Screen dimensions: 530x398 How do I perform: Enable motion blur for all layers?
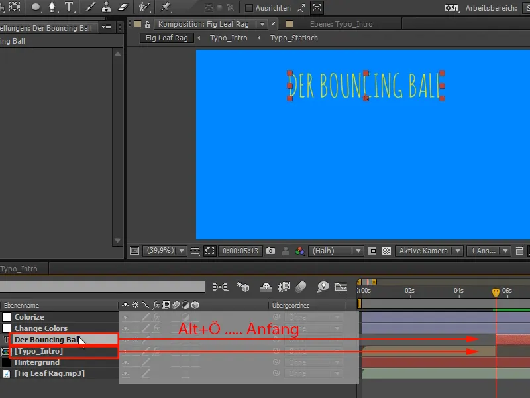pyautogui.click(x=301, y=287)
